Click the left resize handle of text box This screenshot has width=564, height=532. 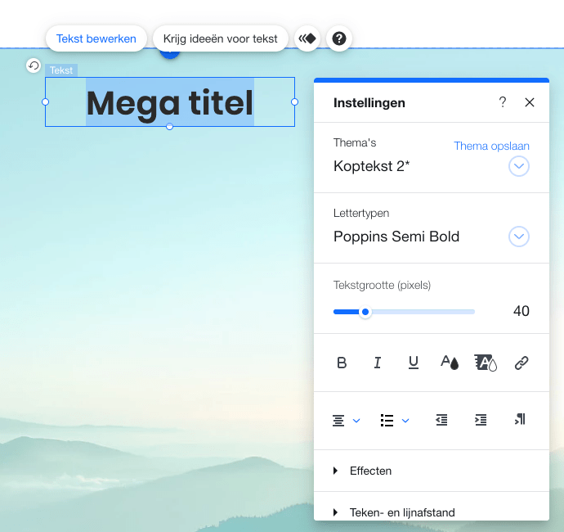(45, 102)
